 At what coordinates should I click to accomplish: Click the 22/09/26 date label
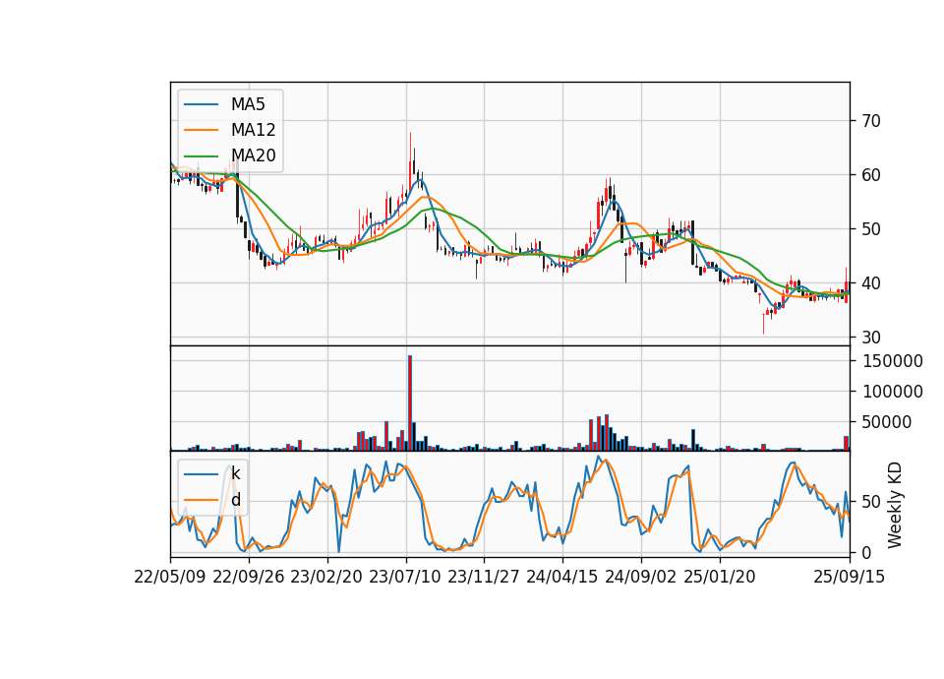click(x=249, y=577)
